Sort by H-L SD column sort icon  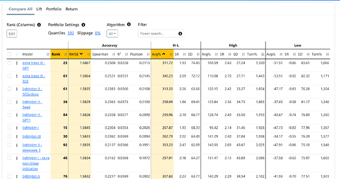coord(198,54)
